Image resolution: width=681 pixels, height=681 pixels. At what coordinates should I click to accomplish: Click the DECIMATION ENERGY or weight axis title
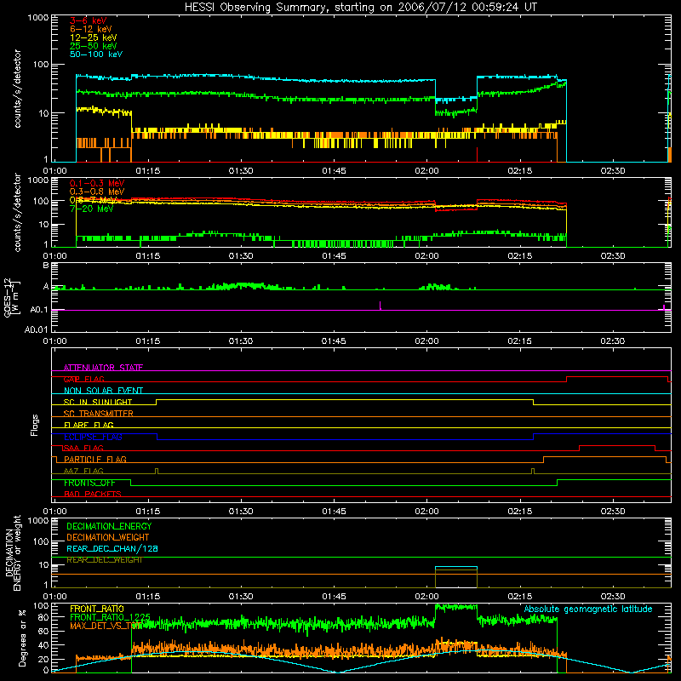[13, 552]
